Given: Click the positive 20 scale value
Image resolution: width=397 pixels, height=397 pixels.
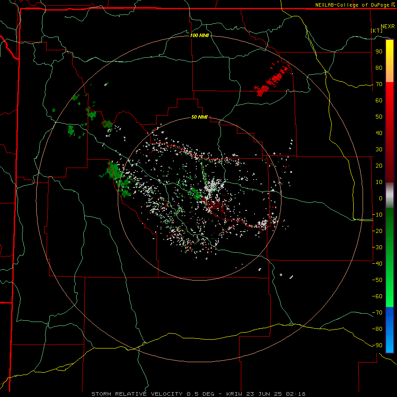Looking at the screenshot, I should [x=379, y=165].
